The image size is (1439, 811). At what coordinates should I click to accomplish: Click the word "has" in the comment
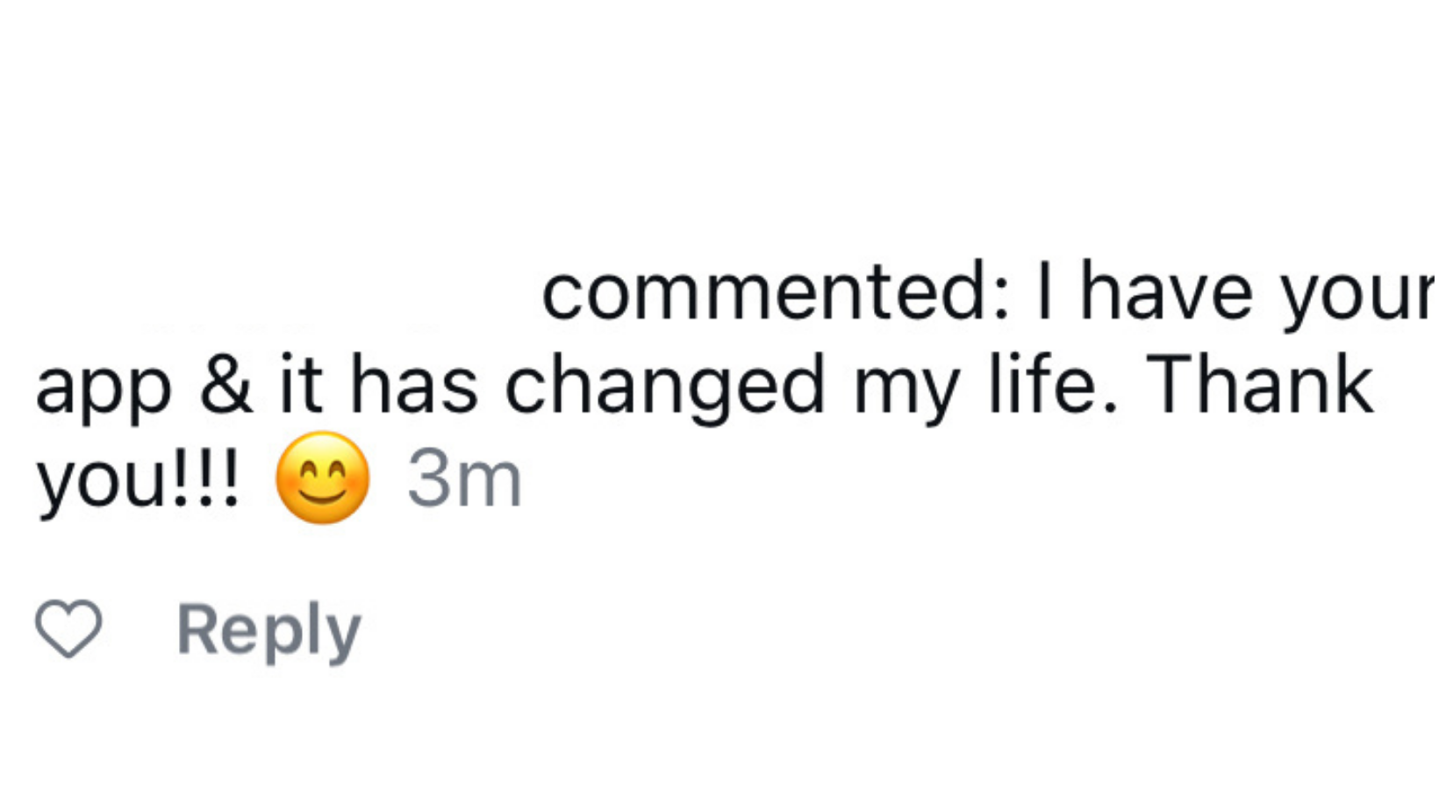(414, 384)
